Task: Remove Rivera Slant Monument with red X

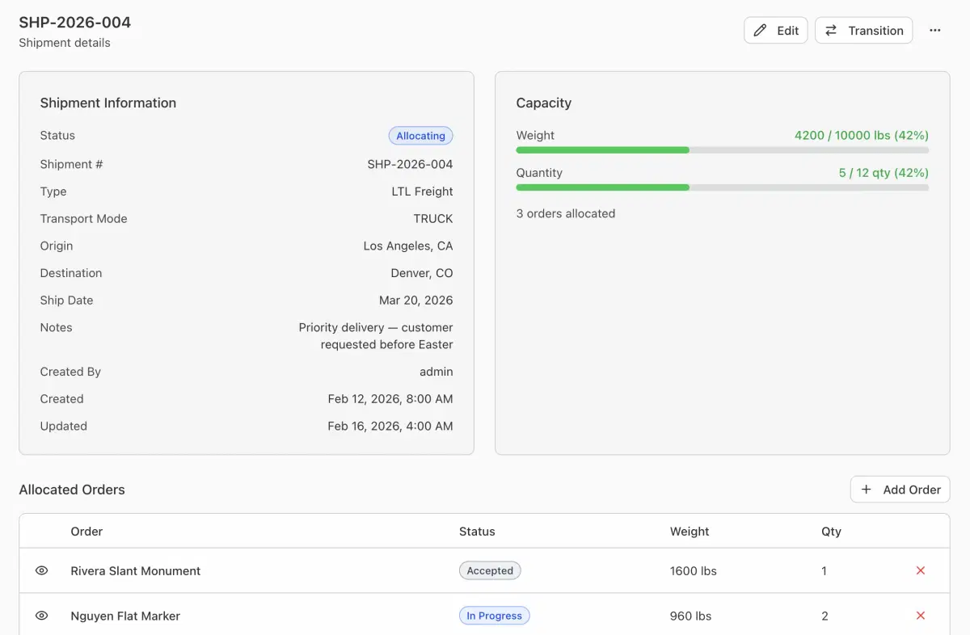Action: coord(920,570)
